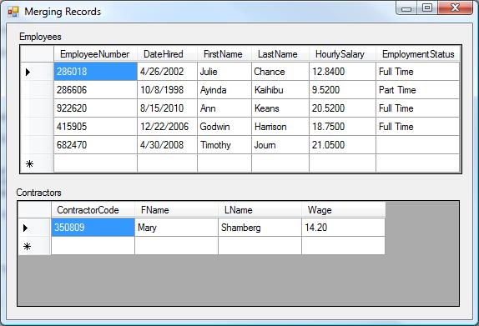479x326 pixels.
Task: Select employee number cell 286606
Action: (x=95, y=90)
